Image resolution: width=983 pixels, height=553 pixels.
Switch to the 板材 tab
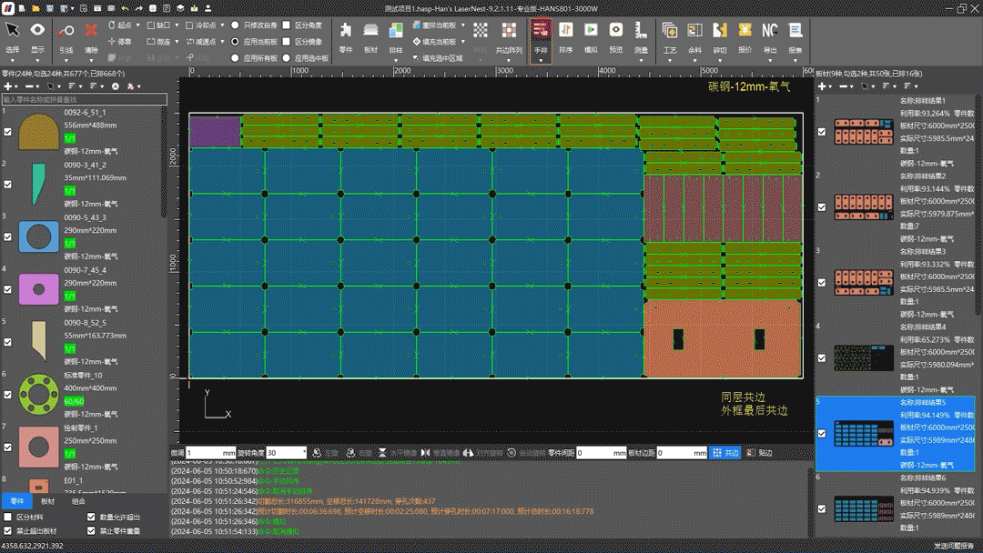pyautogui.click(x=48, y=501)
